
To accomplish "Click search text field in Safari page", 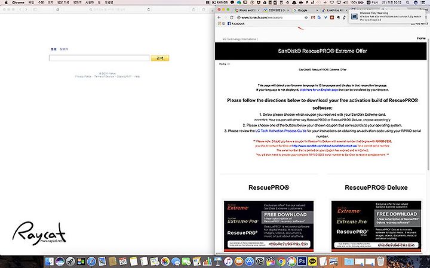I will click(99, 58).
